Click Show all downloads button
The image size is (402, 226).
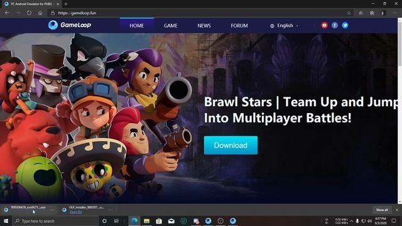click(382, 210)
